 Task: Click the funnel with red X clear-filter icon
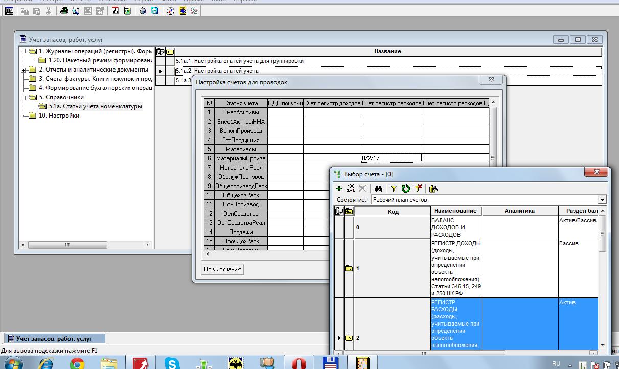pyautogui.click(x=418, y=189)
